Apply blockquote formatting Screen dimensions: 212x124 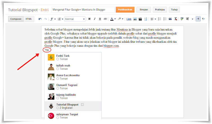pyautogui.click(x=170, y=19)
